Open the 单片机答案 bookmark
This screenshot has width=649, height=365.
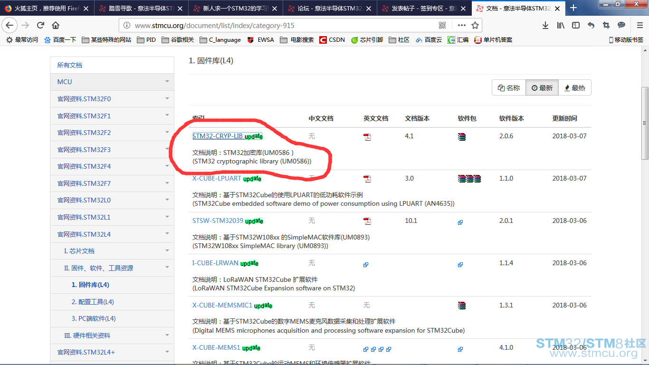(493, 40)
